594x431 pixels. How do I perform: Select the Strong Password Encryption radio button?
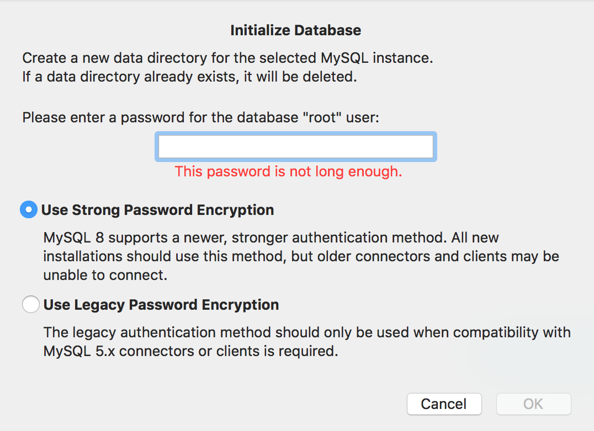[29, 210]
